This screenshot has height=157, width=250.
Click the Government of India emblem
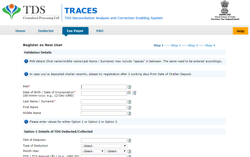[225, 11]
